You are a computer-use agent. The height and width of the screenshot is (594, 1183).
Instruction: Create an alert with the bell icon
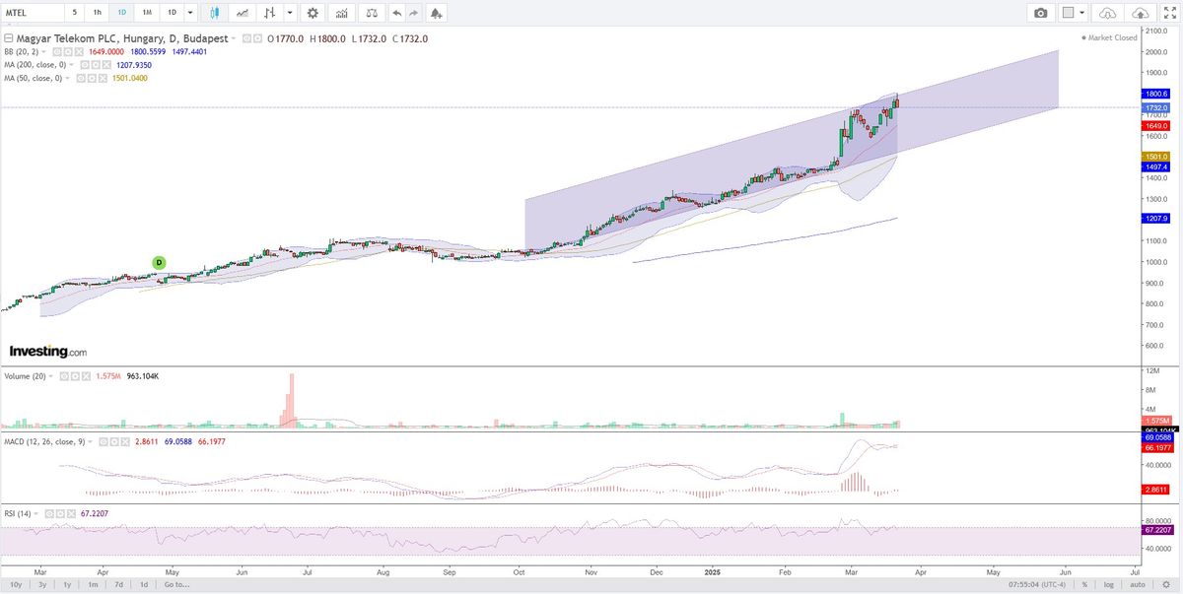436,13
